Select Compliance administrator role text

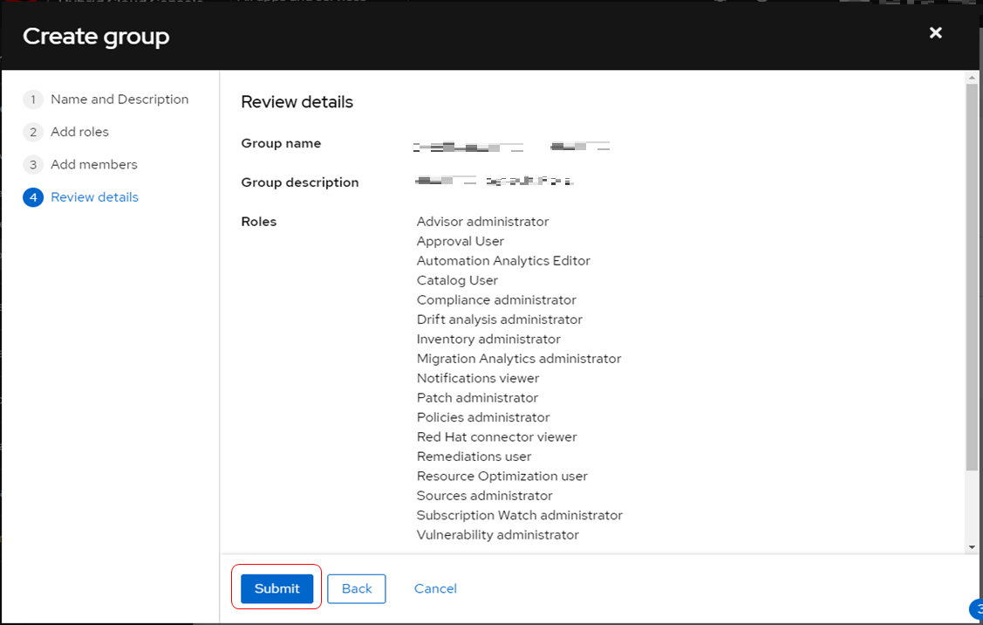(496, 300)
